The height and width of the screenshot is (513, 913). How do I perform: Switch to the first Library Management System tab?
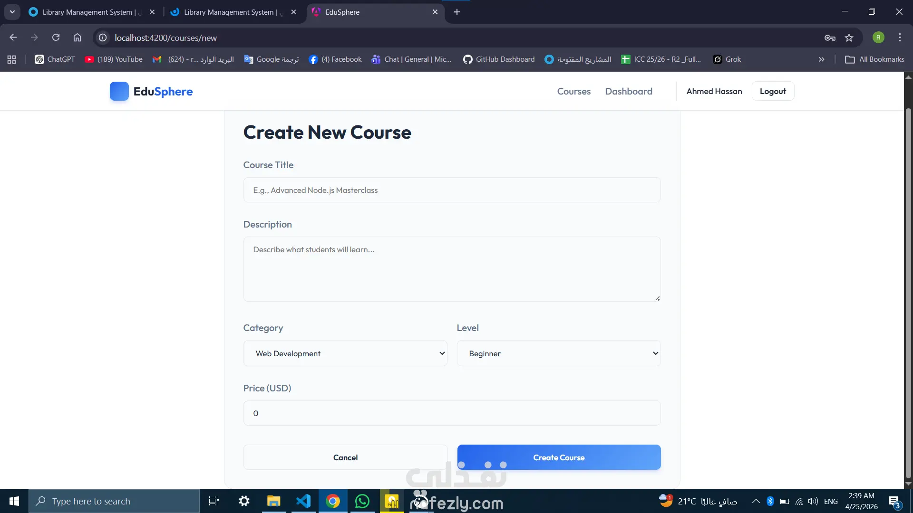[91, 12]
